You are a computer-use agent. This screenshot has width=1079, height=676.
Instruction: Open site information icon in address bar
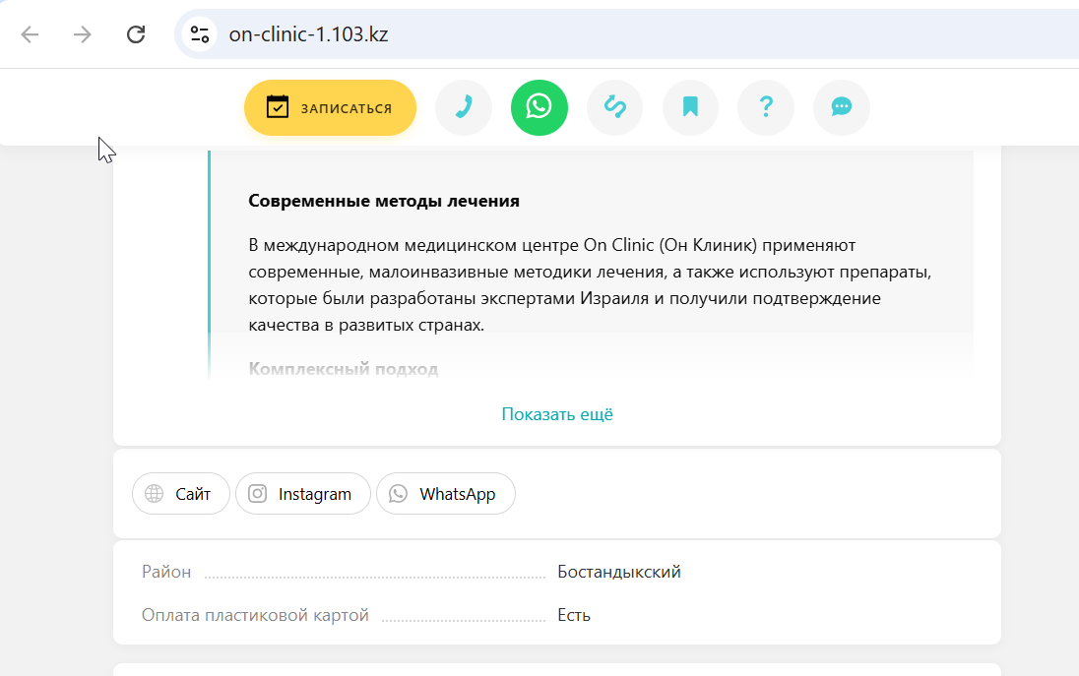click(x=200, y=34)
